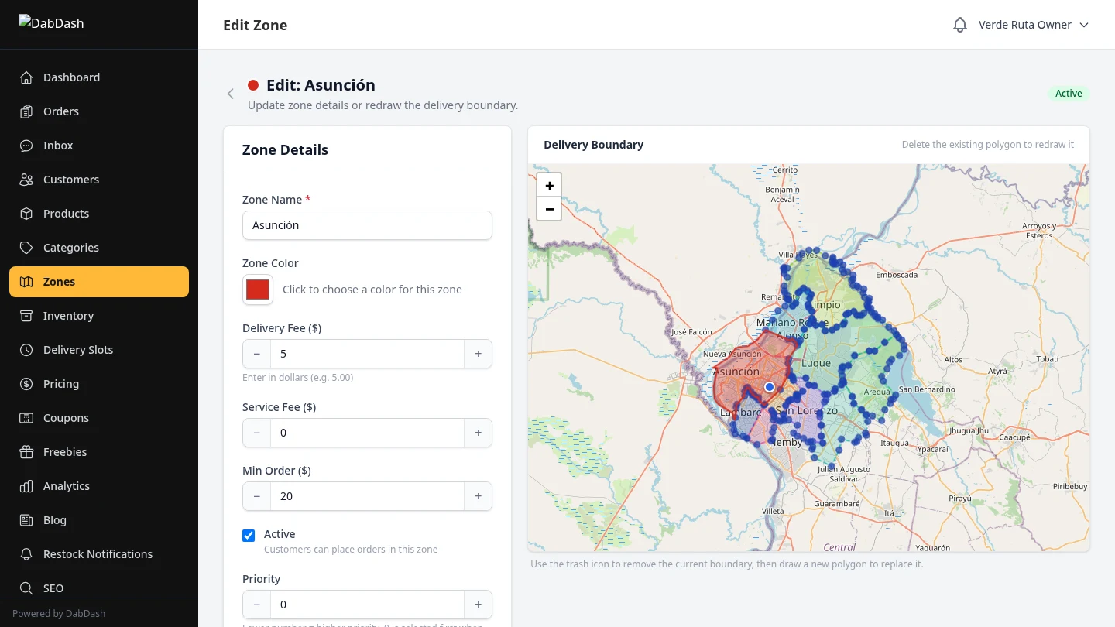Decrease the Min Order with minus button
Image resolution: width=1115 pixels, height=627 pixels.
[257, 496]
